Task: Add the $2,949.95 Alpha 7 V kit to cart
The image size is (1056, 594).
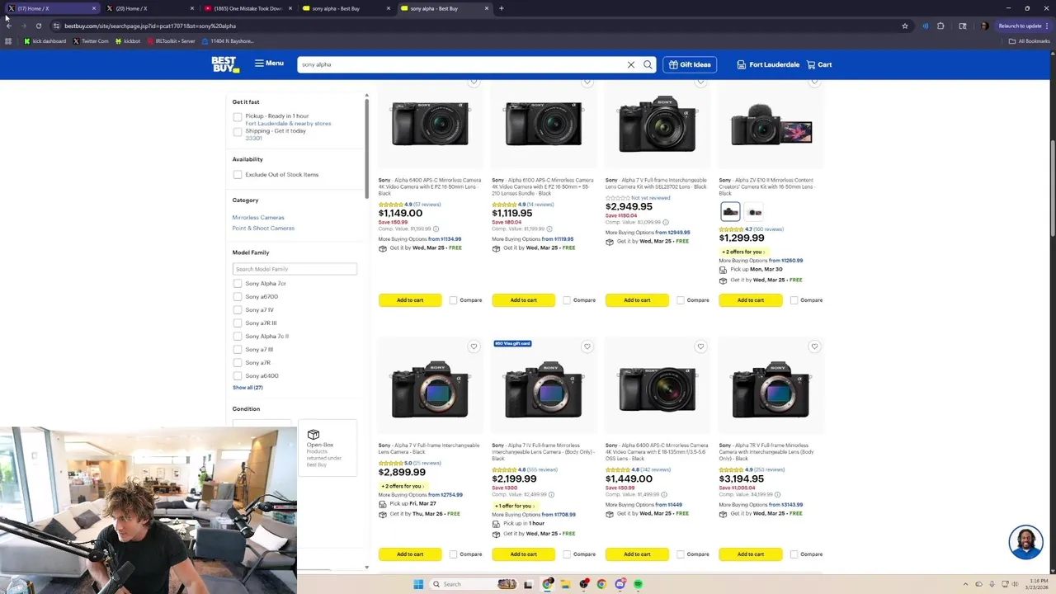Action: point(637,300)
